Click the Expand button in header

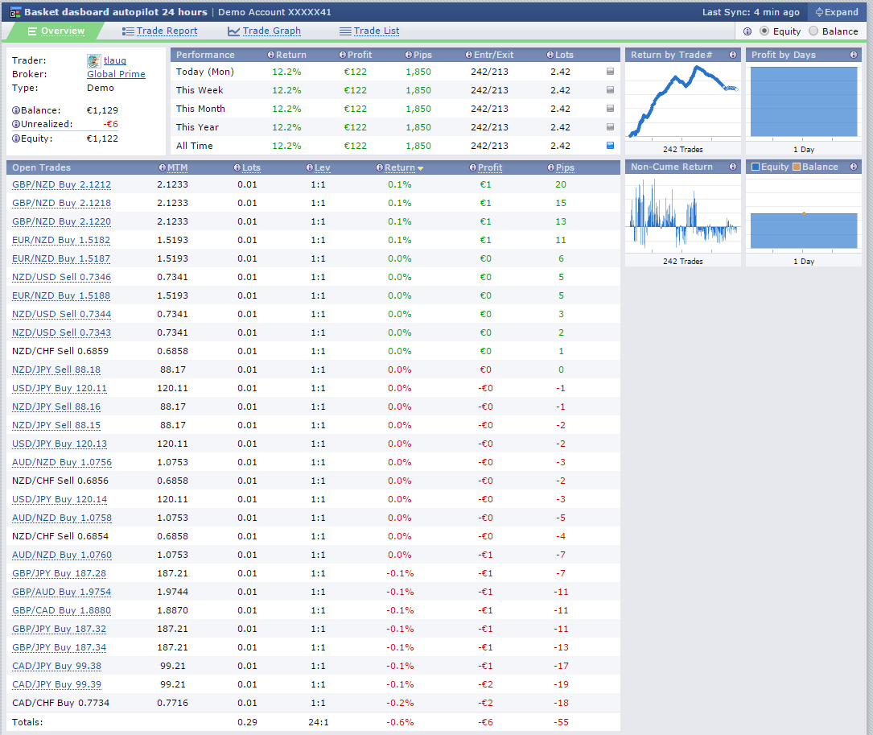pos(837,12)
